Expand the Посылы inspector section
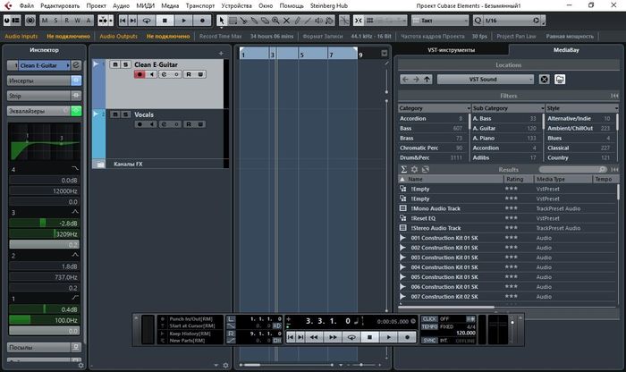 tap(38, 347)
